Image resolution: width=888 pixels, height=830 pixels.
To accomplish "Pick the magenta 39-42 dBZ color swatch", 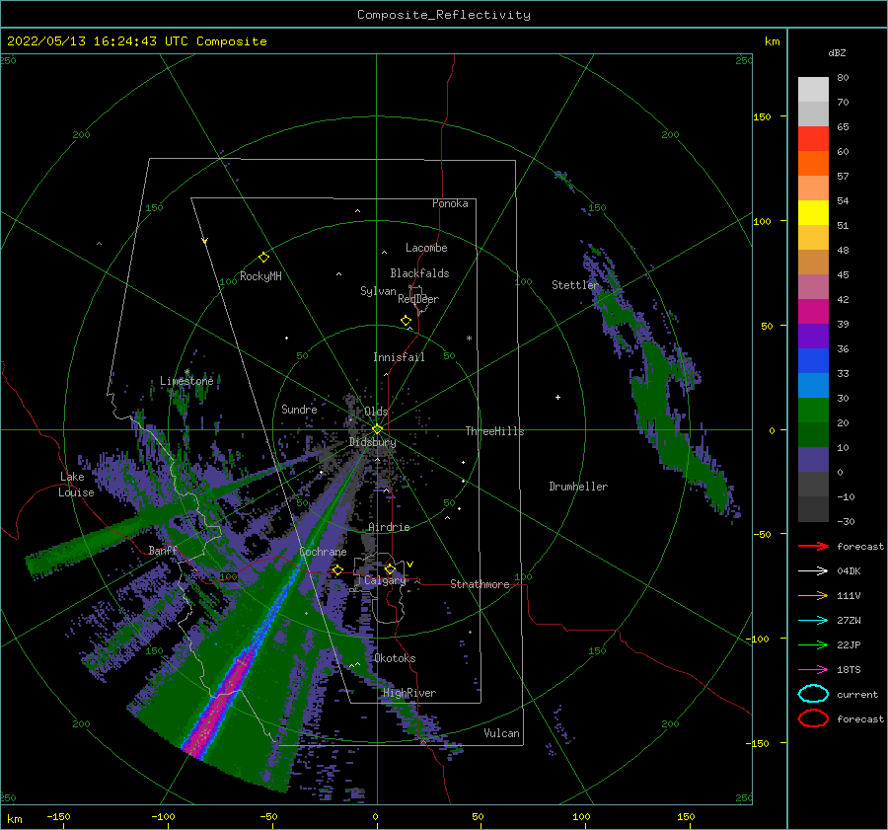I will [813, 312].
